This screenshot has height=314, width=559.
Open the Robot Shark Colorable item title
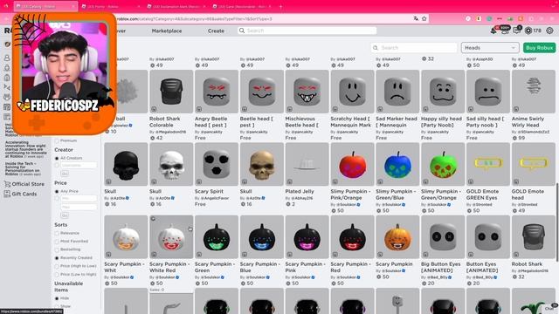pos(165,122)
